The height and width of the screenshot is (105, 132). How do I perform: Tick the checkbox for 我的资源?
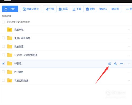pyautogui.click(x=3, y=46)
